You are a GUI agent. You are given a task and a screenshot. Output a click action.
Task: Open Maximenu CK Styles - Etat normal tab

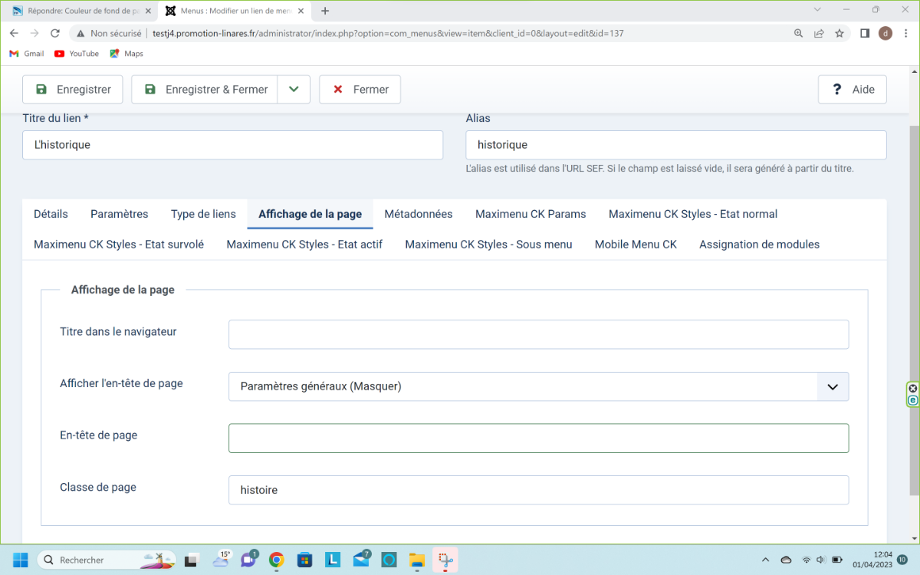coord(693,214)
